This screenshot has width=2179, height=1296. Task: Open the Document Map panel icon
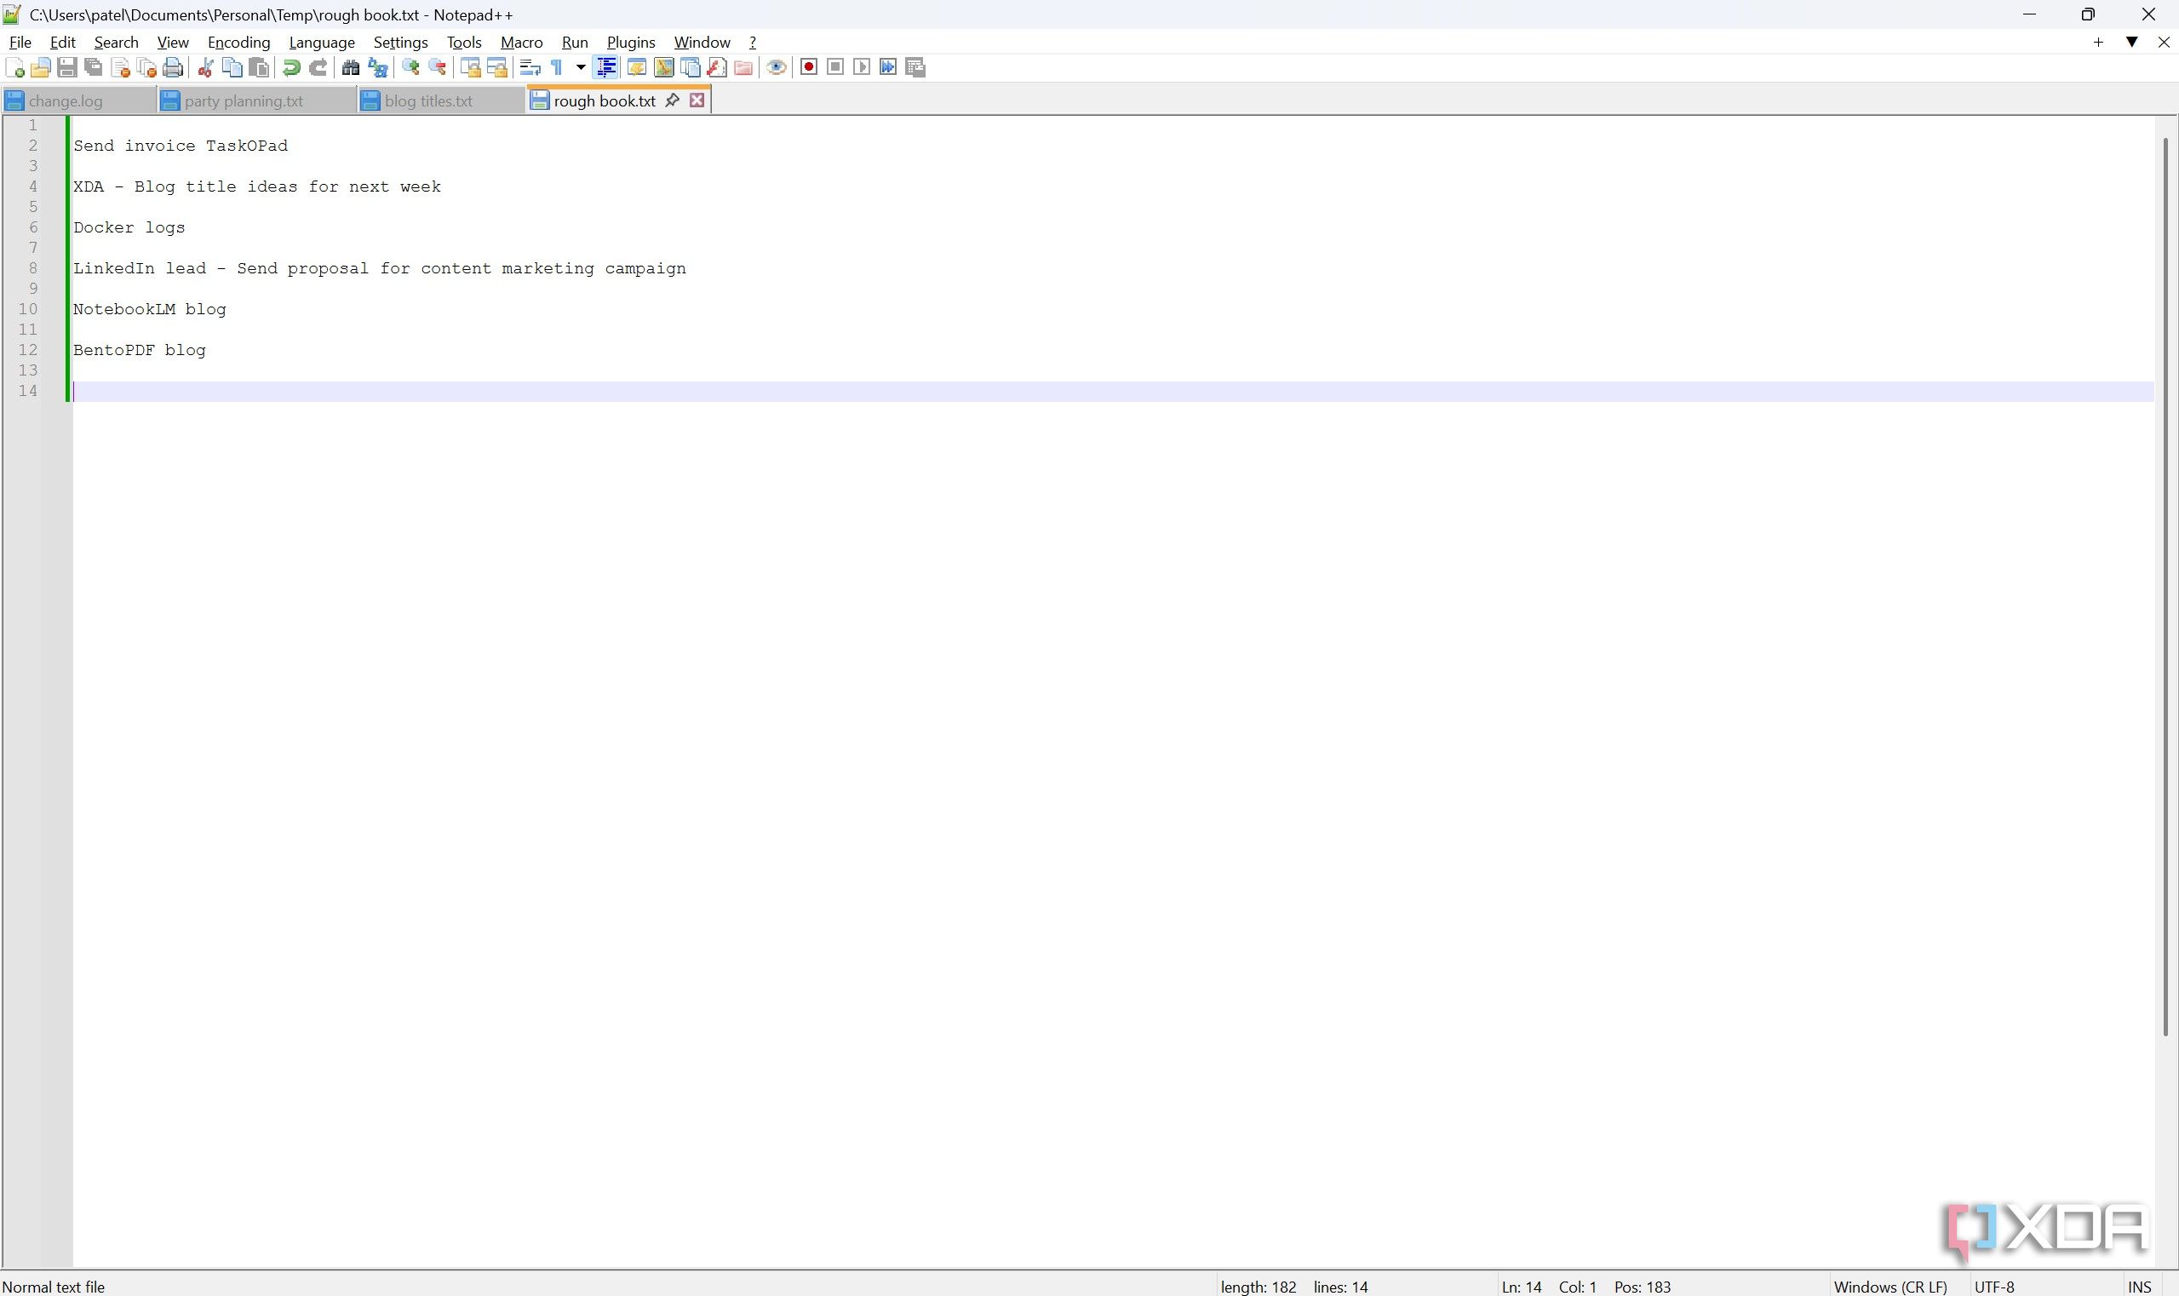[663, 67]
